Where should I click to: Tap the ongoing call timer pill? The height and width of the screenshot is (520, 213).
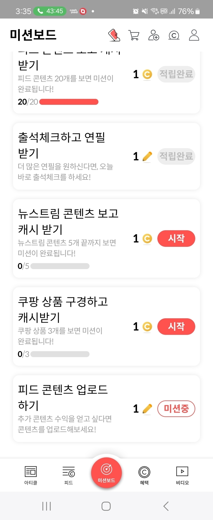50,11
